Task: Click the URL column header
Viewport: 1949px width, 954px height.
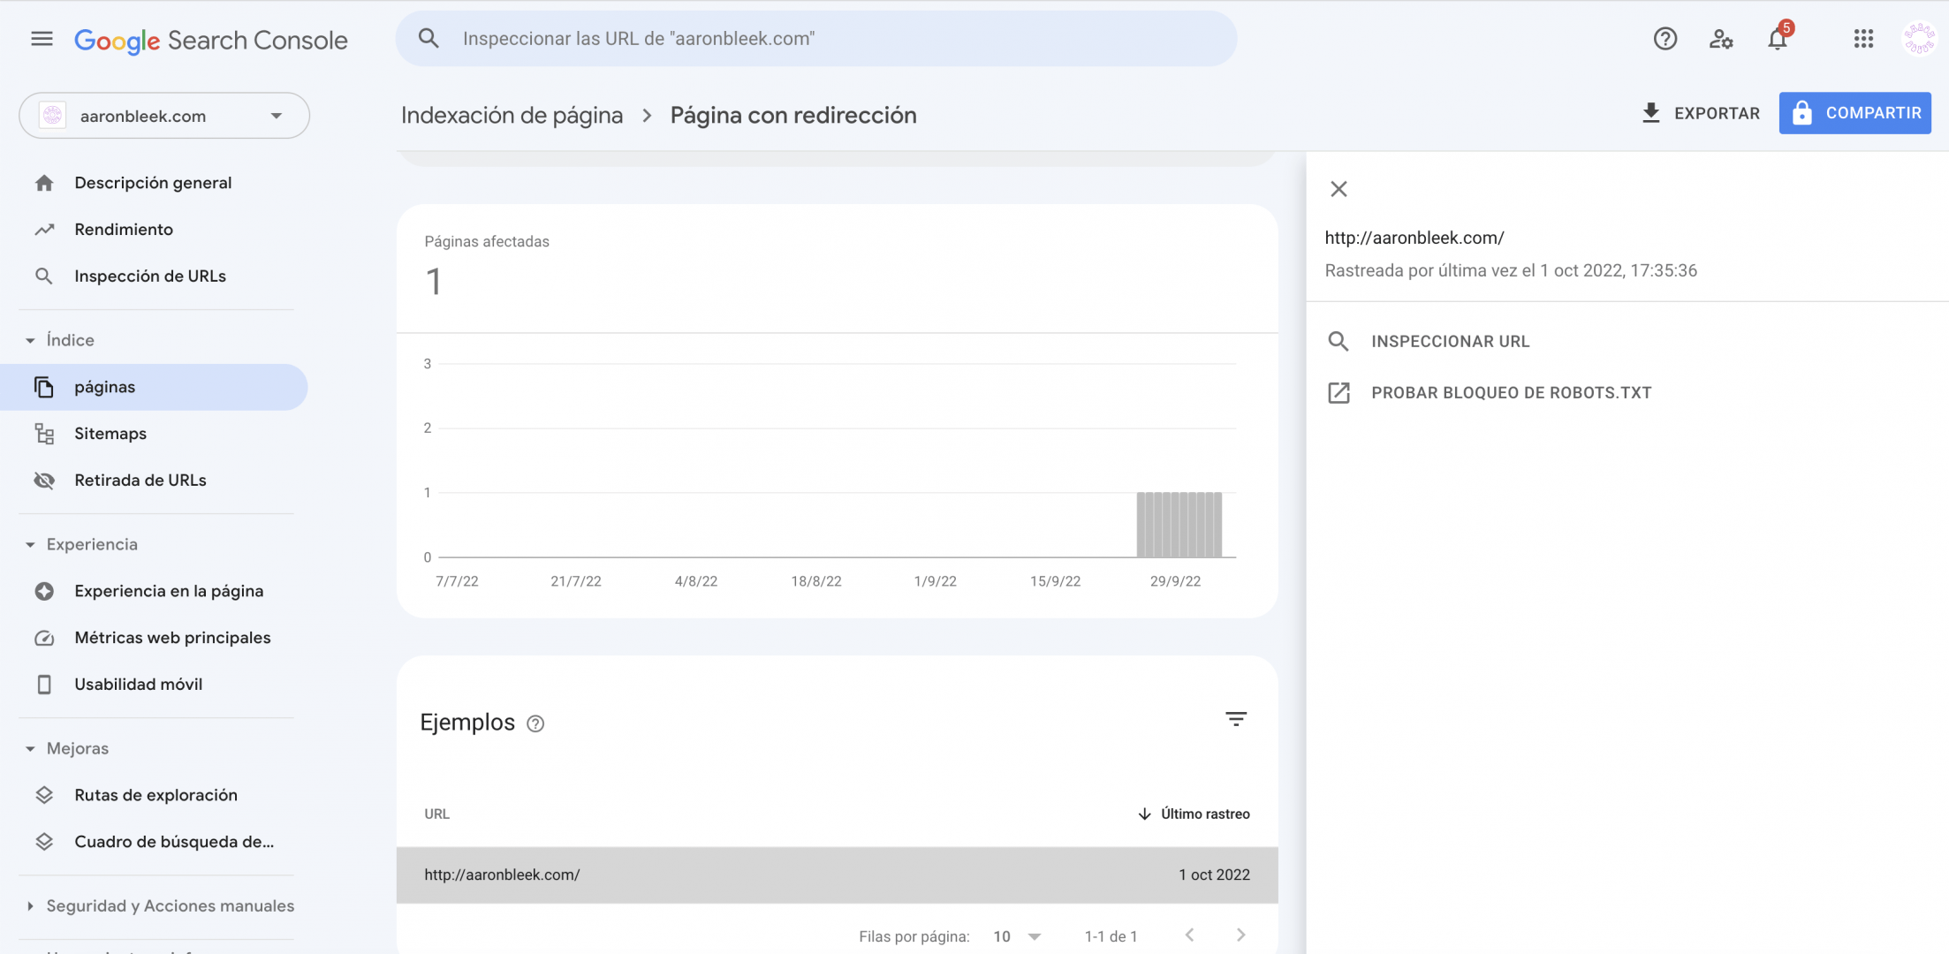Action: tap(436, 814)
